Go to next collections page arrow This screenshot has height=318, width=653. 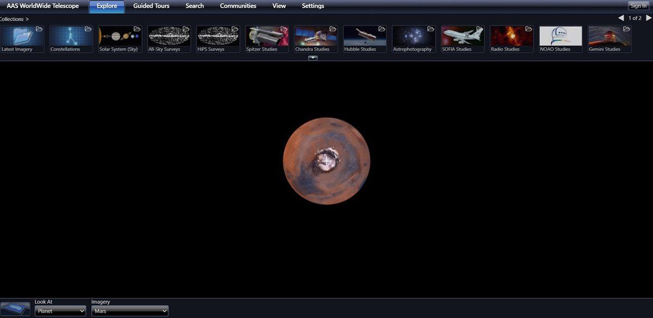click(649, 18)
